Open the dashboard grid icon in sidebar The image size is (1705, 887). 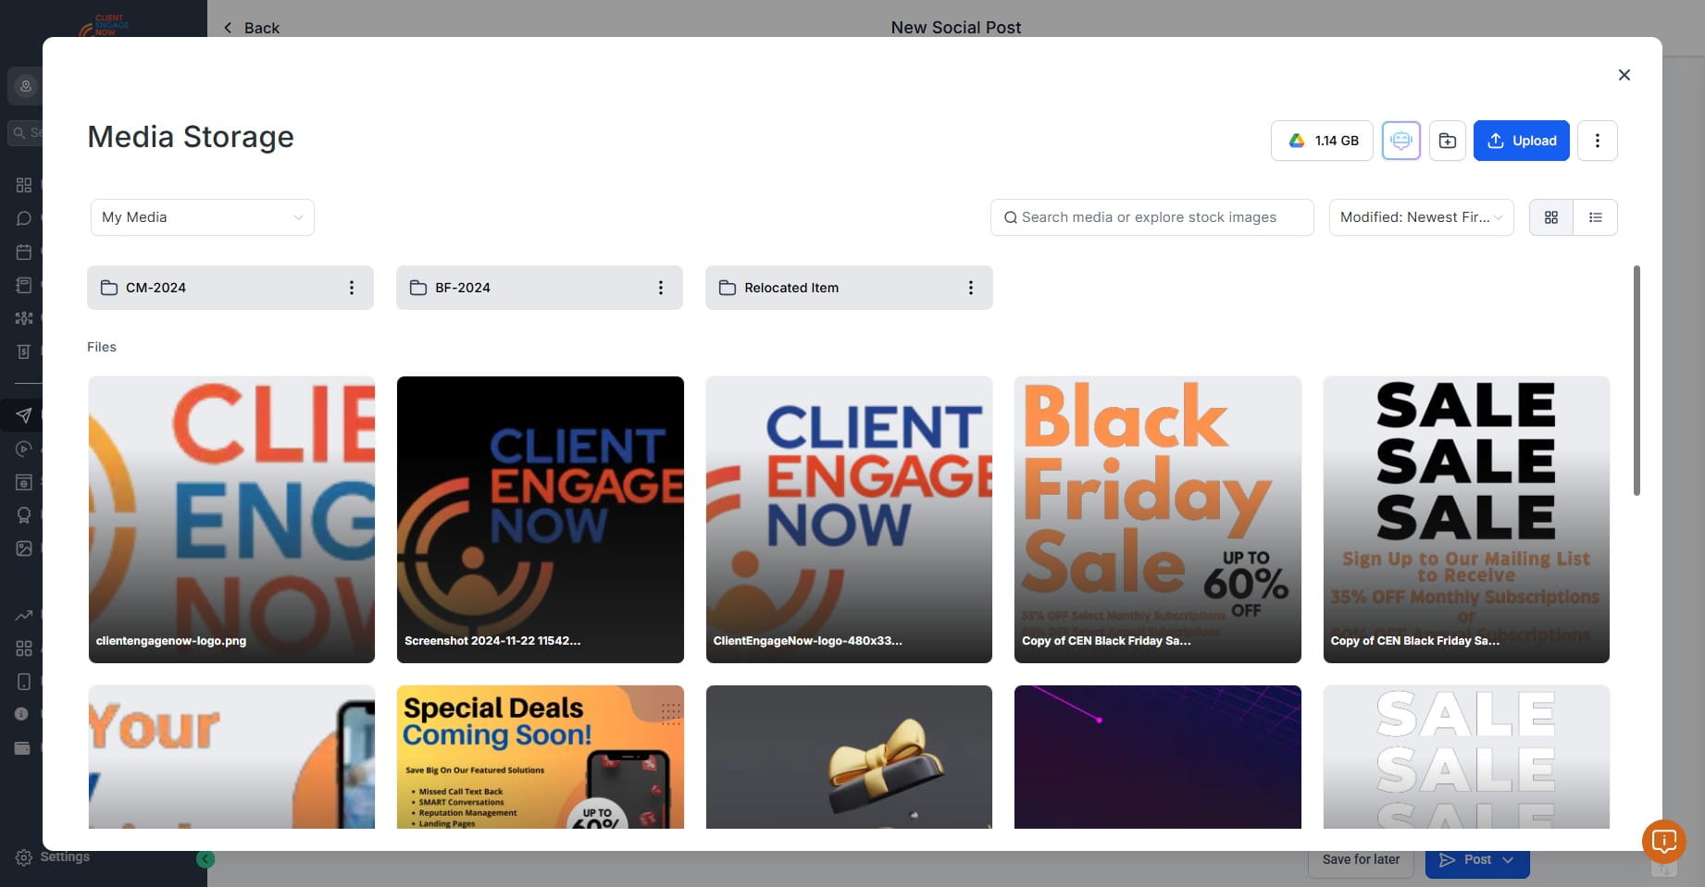(24, 185)
